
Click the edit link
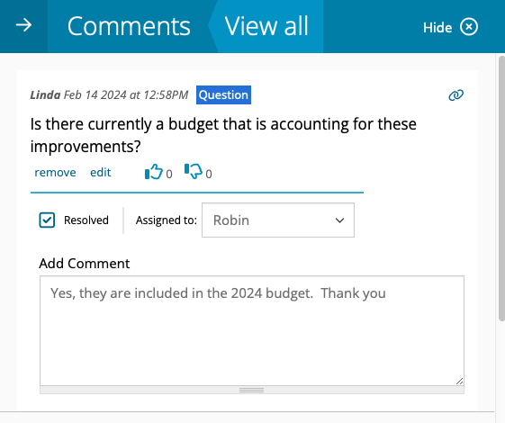[101, 173]
